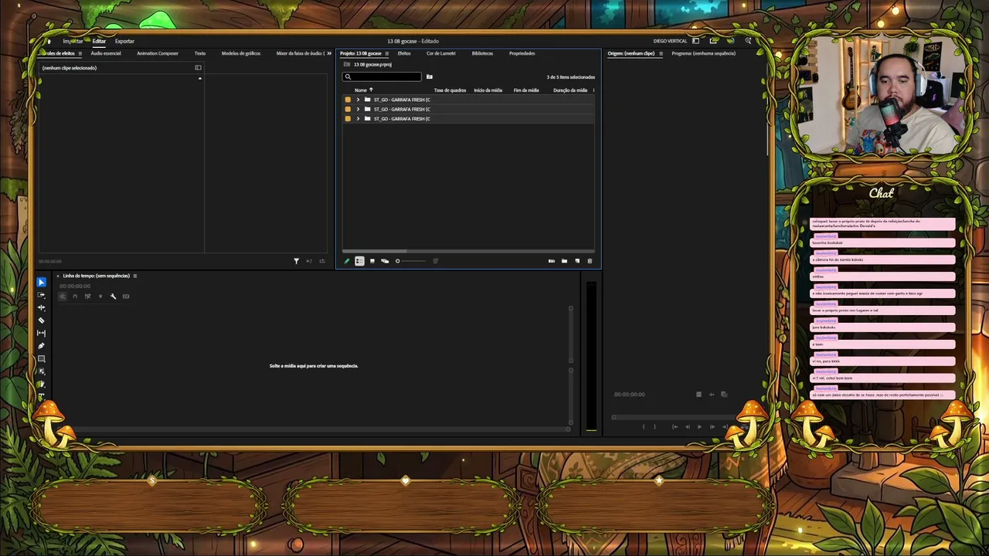
Task: Switch project panel to freeform view
Action: click(385, 261)
